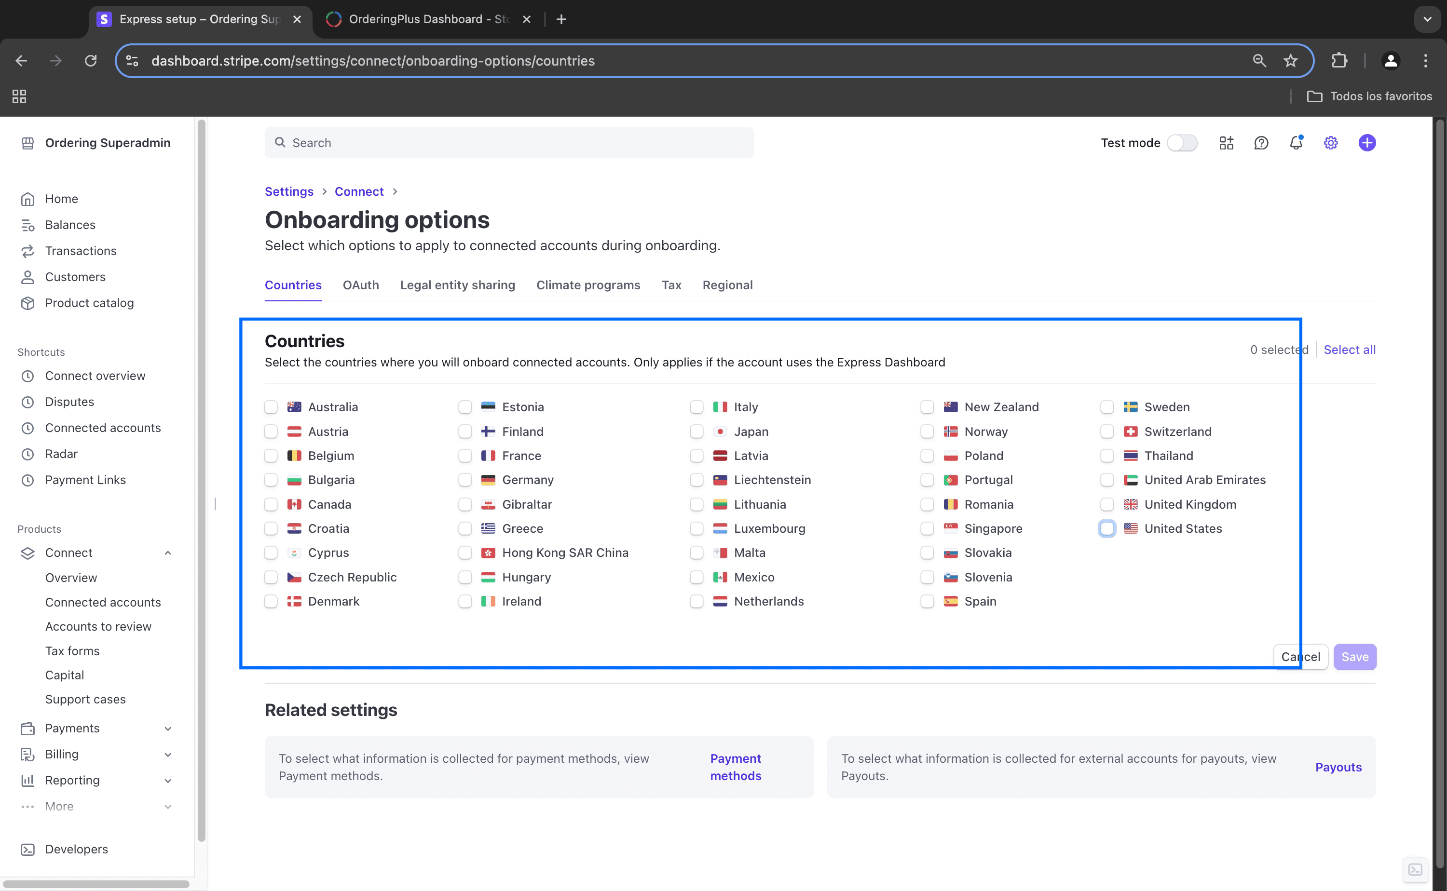Image resolution: width=1447 pixels, height=891 pixels.
Task: Open the Chrome profile avatar icon
Action: [1391, 61]
